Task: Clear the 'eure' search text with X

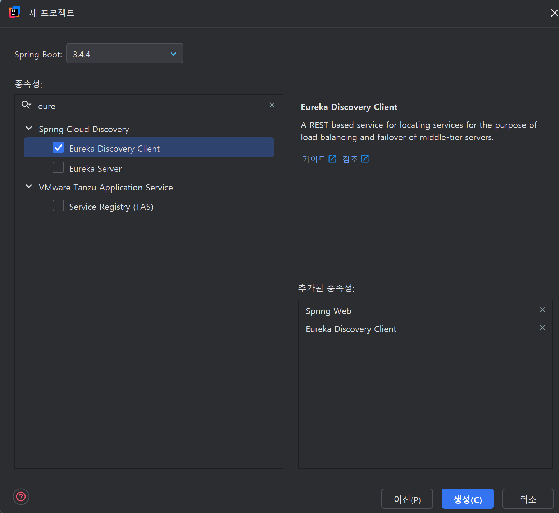Action: [272, 105]
